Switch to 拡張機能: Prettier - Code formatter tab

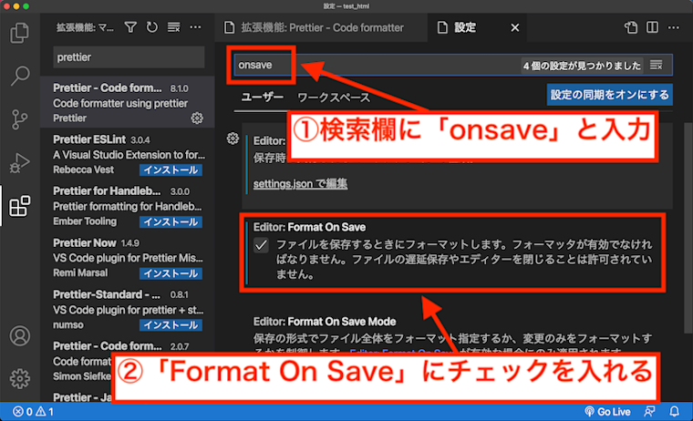point(322,28)
